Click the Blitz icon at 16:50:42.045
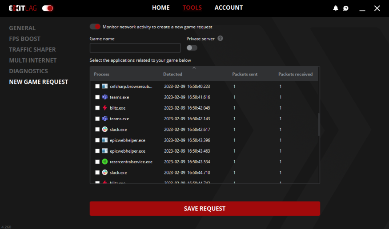The width and height of the screenshot is (389, 229). [x=104, y=108]
